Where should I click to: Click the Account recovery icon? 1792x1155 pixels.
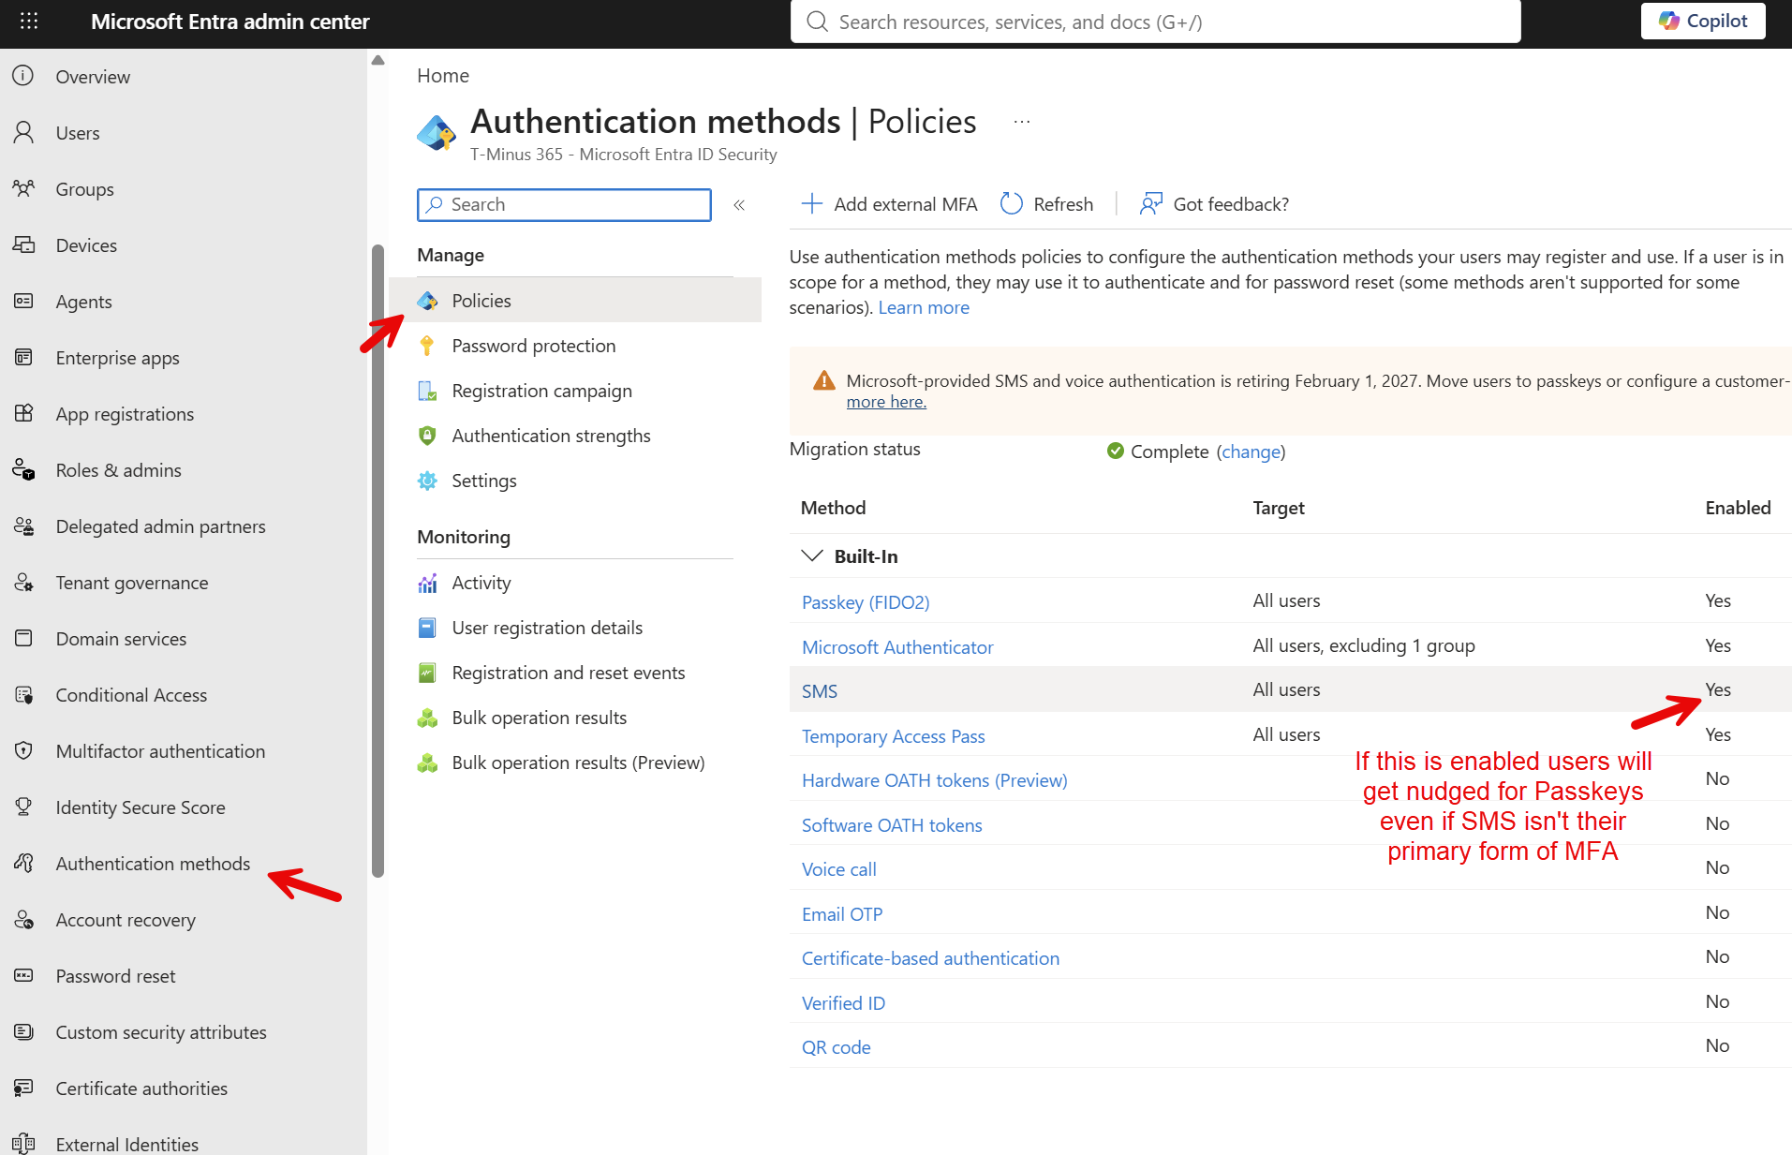tap(23, 919)
